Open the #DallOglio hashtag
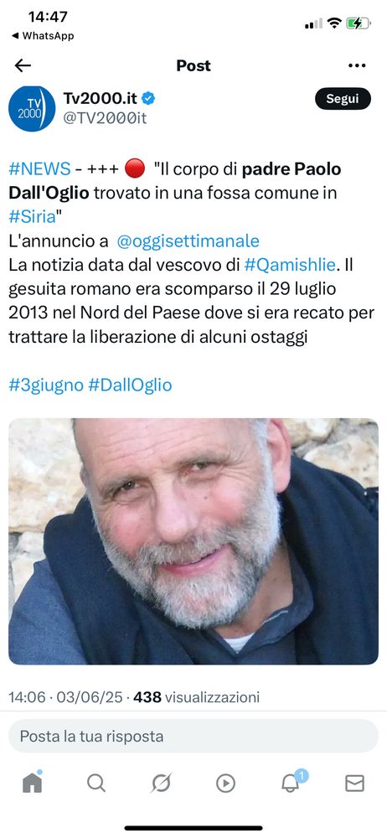 130,385
